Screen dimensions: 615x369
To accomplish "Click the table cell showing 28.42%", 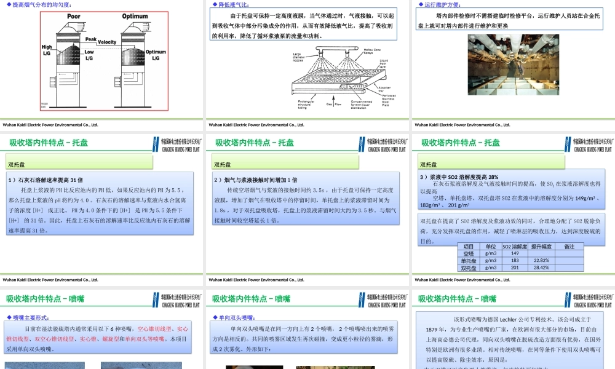I will (x=542, y=267).
